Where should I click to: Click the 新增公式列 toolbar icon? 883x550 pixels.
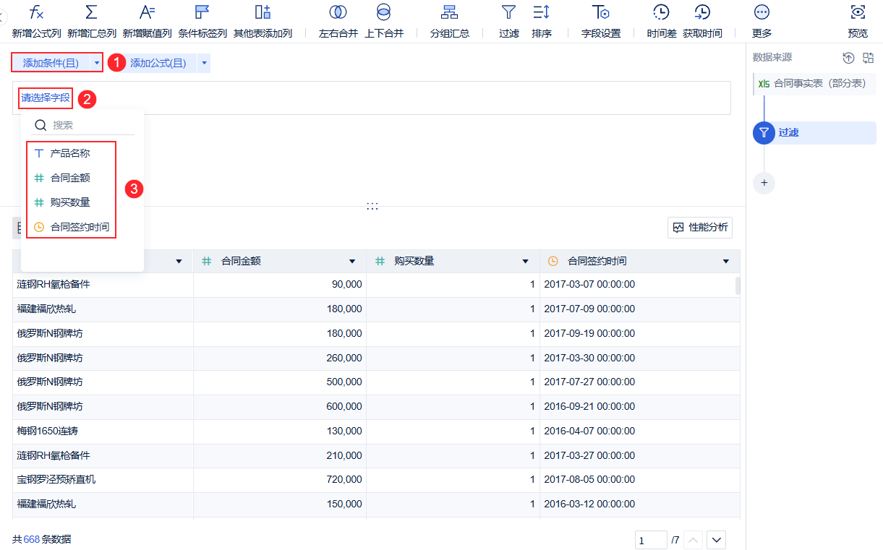click(36, 12)
